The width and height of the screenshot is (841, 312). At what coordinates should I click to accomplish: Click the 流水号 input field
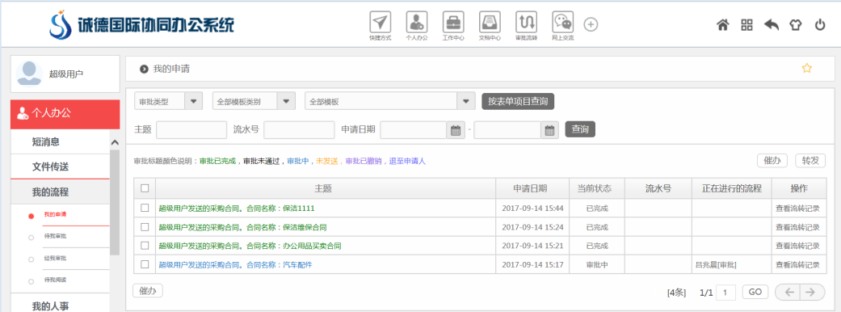coord(299,130)
